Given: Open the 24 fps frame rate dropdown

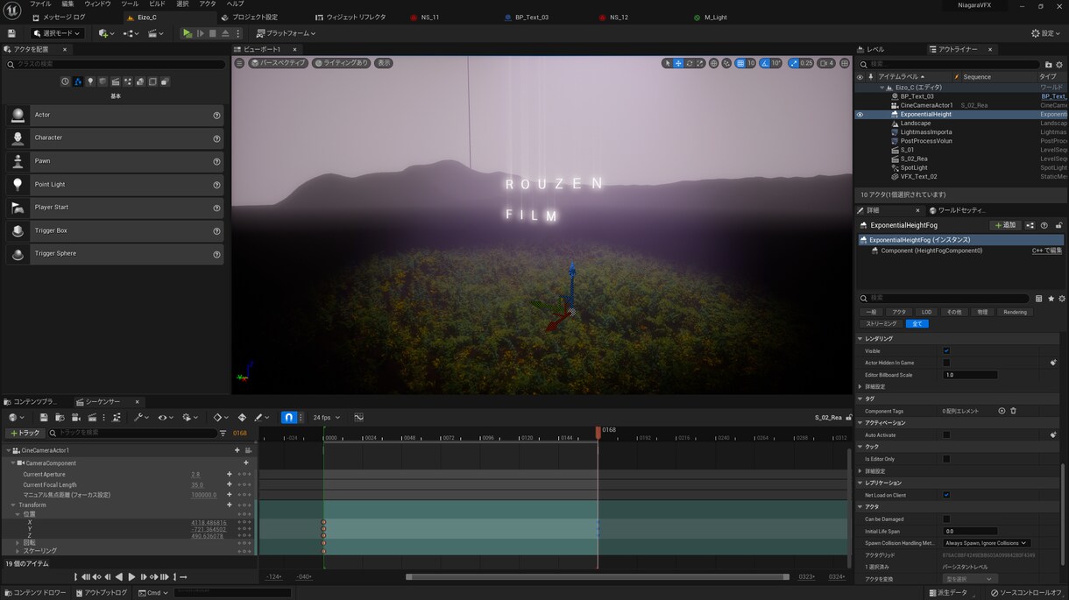Looking at the screenshot, I should pyautogui.click(x=327, y=418).
